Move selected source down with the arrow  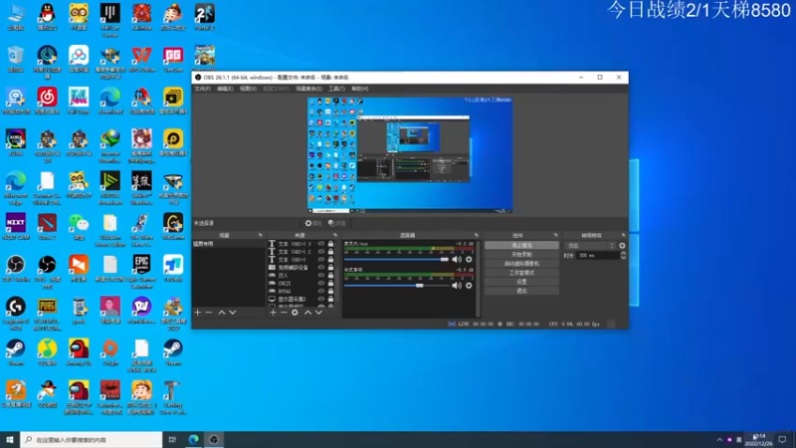318,313
